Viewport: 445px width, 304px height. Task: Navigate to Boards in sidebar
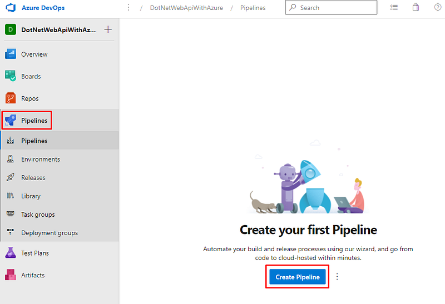[31, 76]
